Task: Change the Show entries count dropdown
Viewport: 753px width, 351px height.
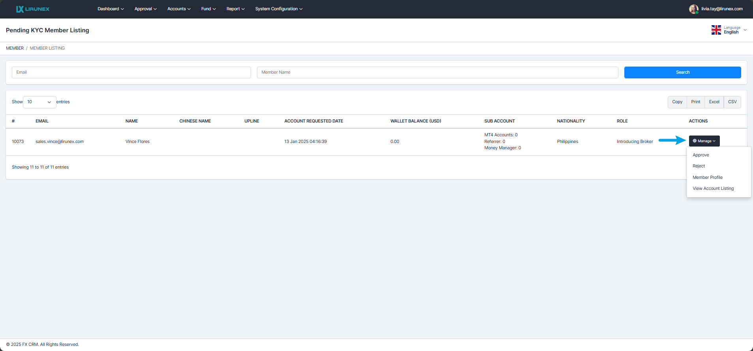Action: pyautogui.click(x=39, y=102)
